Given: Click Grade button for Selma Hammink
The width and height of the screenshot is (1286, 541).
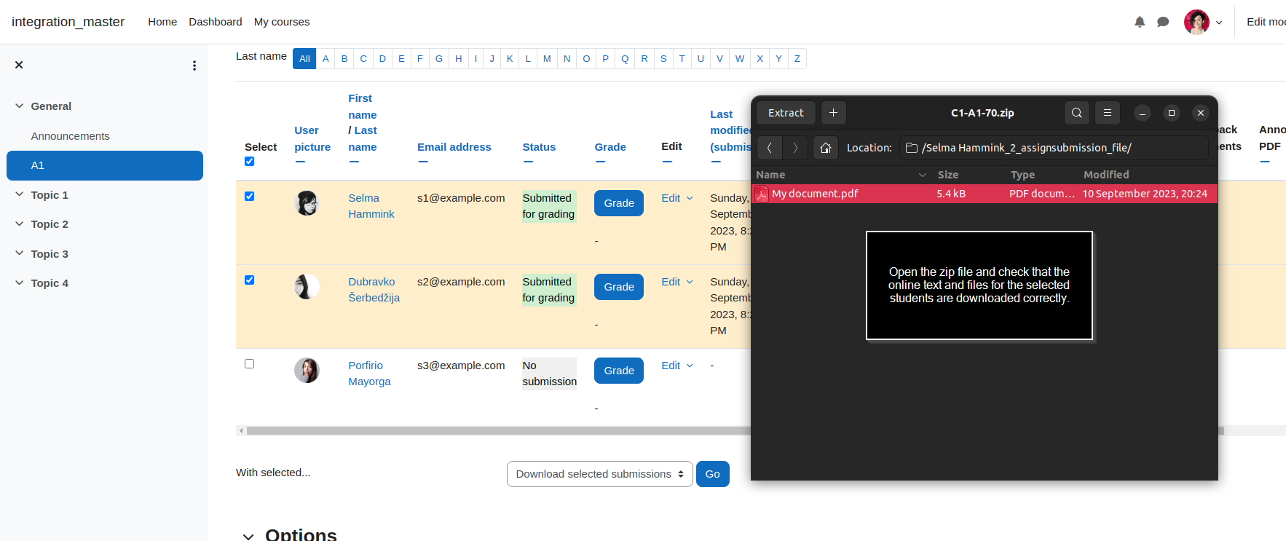Looking at the screenshot, I should tap(619, 203).
